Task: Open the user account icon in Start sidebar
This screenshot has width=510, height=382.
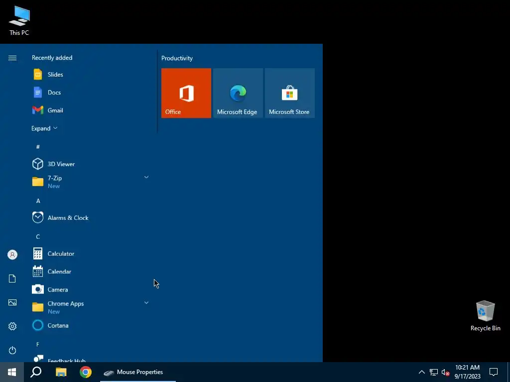Action: (x=12, y=255)
